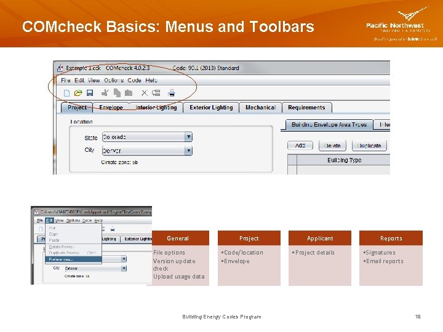Switch to the Requirements tab
The image size is (443, 332).
coord(306,108)
